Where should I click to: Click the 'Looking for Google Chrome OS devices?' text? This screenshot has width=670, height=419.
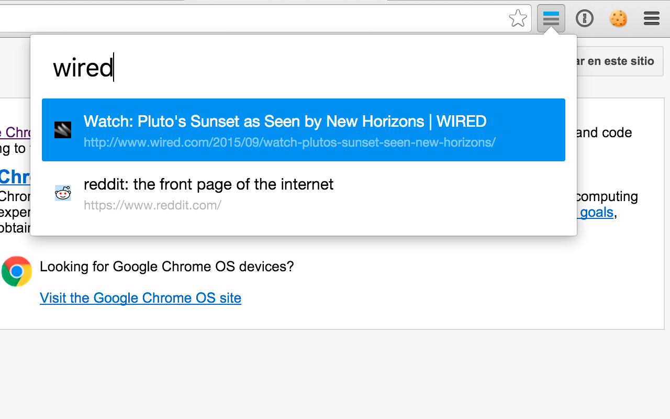(167, 267)
